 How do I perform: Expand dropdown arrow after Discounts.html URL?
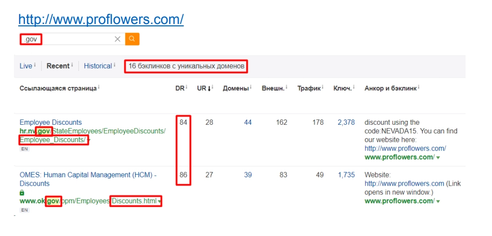click(x=160, y=201)
